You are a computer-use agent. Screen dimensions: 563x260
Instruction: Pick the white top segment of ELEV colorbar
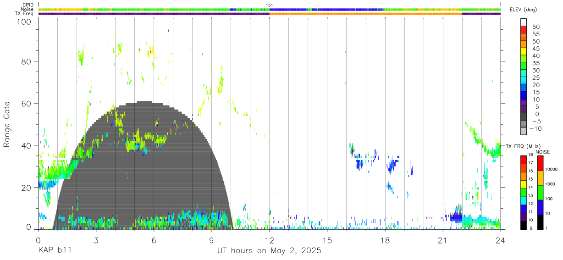point(524,22)
